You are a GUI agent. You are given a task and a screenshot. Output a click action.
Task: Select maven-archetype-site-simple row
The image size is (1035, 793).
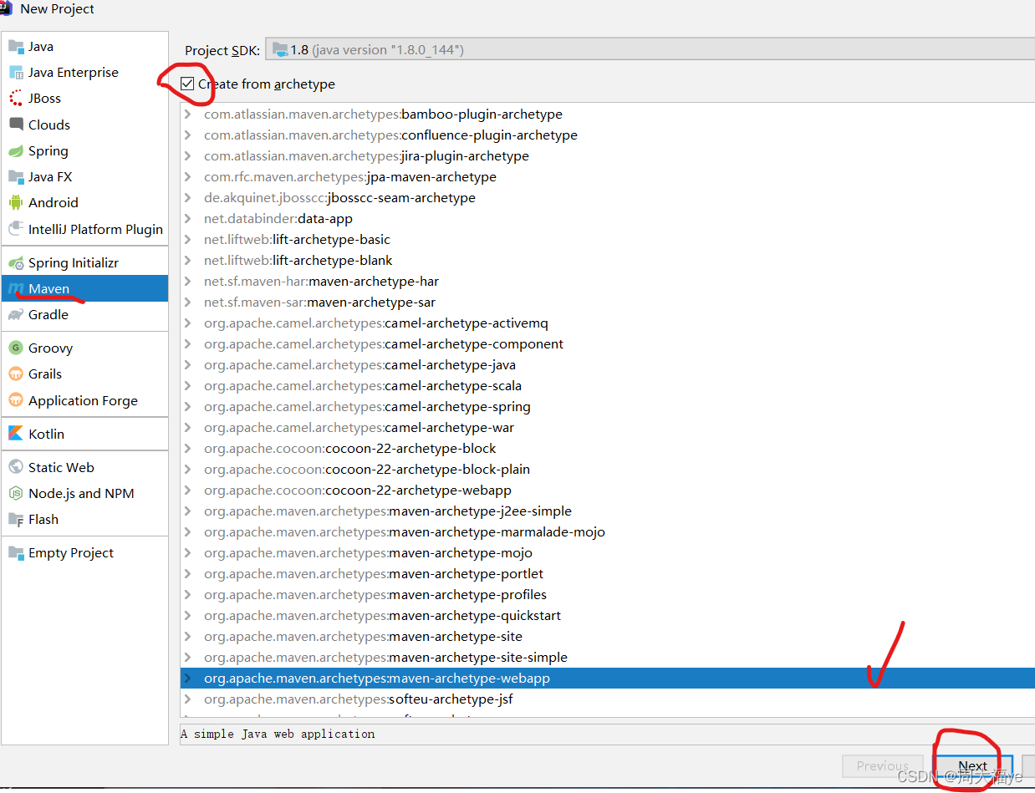(x=608, y=658)
